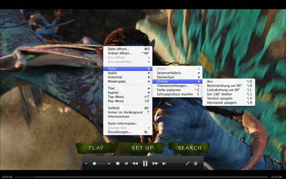The image size is (286, 179).
Task: Click 'Schnappschuss machen' entry
Action: pyautogui.click(x=177, y=94)
